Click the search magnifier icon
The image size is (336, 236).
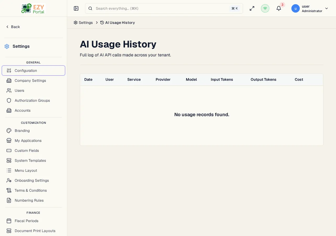coord(90,8)
